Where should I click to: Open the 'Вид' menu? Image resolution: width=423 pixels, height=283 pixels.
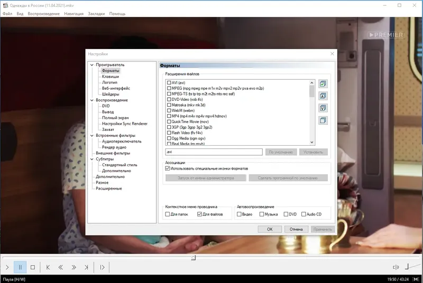(20, 13)
